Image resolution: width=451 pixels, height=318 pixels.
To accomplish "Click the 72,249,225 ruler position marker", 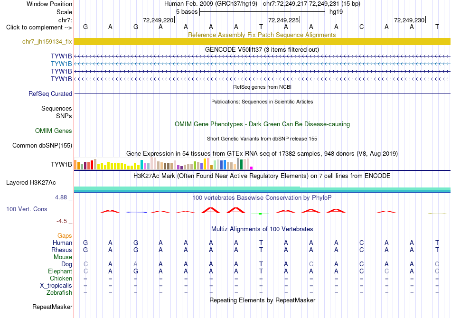I will pyautogui.click(x=283, y=20).
